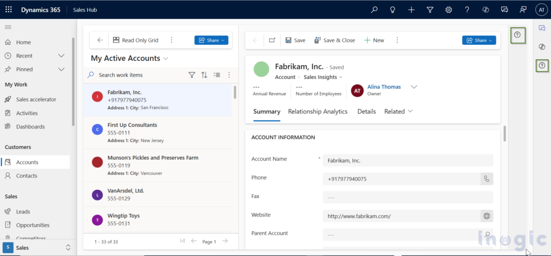Open the settings gear icon
The height and width of the screenshot is (256, 551).
click(x=448, y=10)
